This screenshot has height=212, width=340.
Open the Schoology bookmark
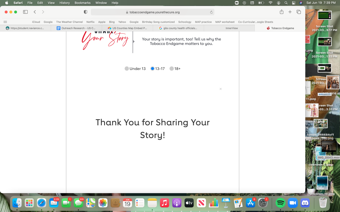point(185,22)
